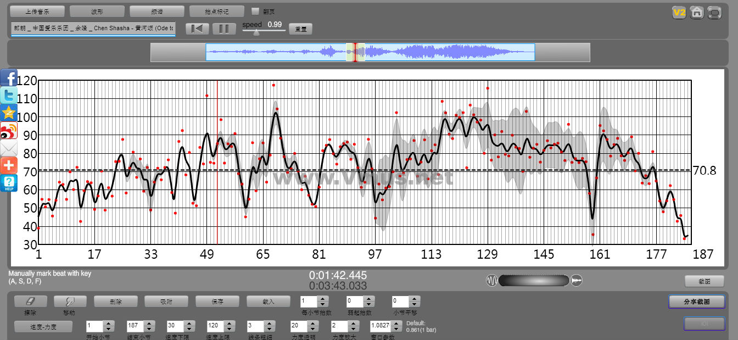The height and width of the screenshot is (340, 738).
Task: Switch to the 波形 waveform view
Action: click(97, 11)
